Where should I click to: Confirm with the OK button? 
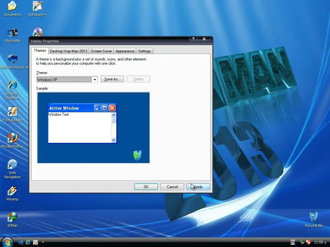point(146,187)
